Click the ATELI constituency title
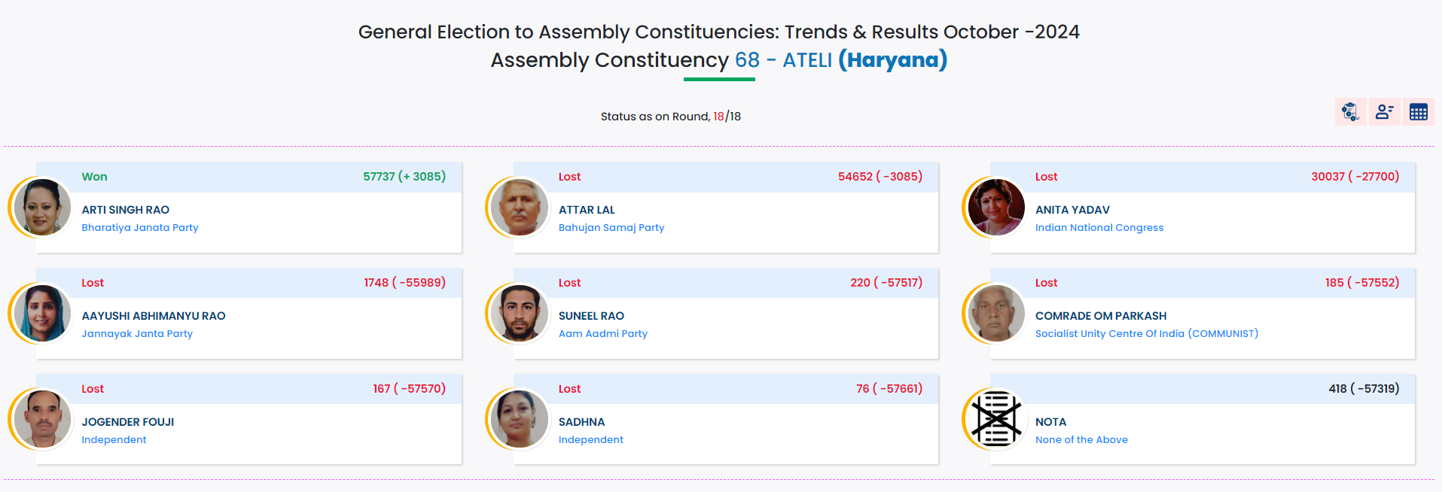 pyautogui.click(x=807, y=60)
